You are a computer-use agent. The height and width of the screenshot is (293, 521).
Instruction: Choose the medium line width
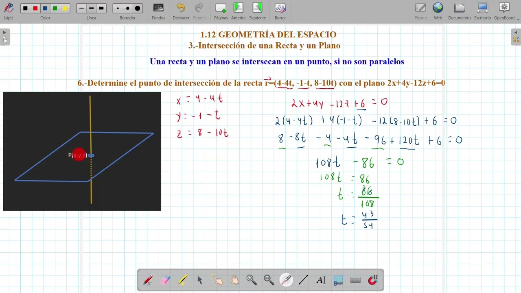point(91,8)
